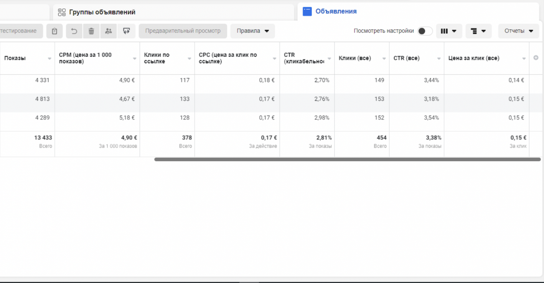
Task: Click the clipboard paste icon
Action: coord(54,31)
